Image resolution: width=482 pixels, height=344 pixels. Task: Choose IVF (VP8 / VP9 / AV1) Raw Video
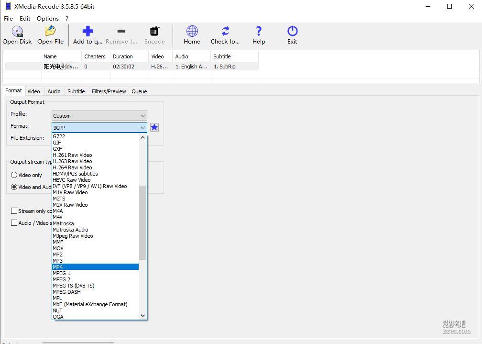[95, 186]
